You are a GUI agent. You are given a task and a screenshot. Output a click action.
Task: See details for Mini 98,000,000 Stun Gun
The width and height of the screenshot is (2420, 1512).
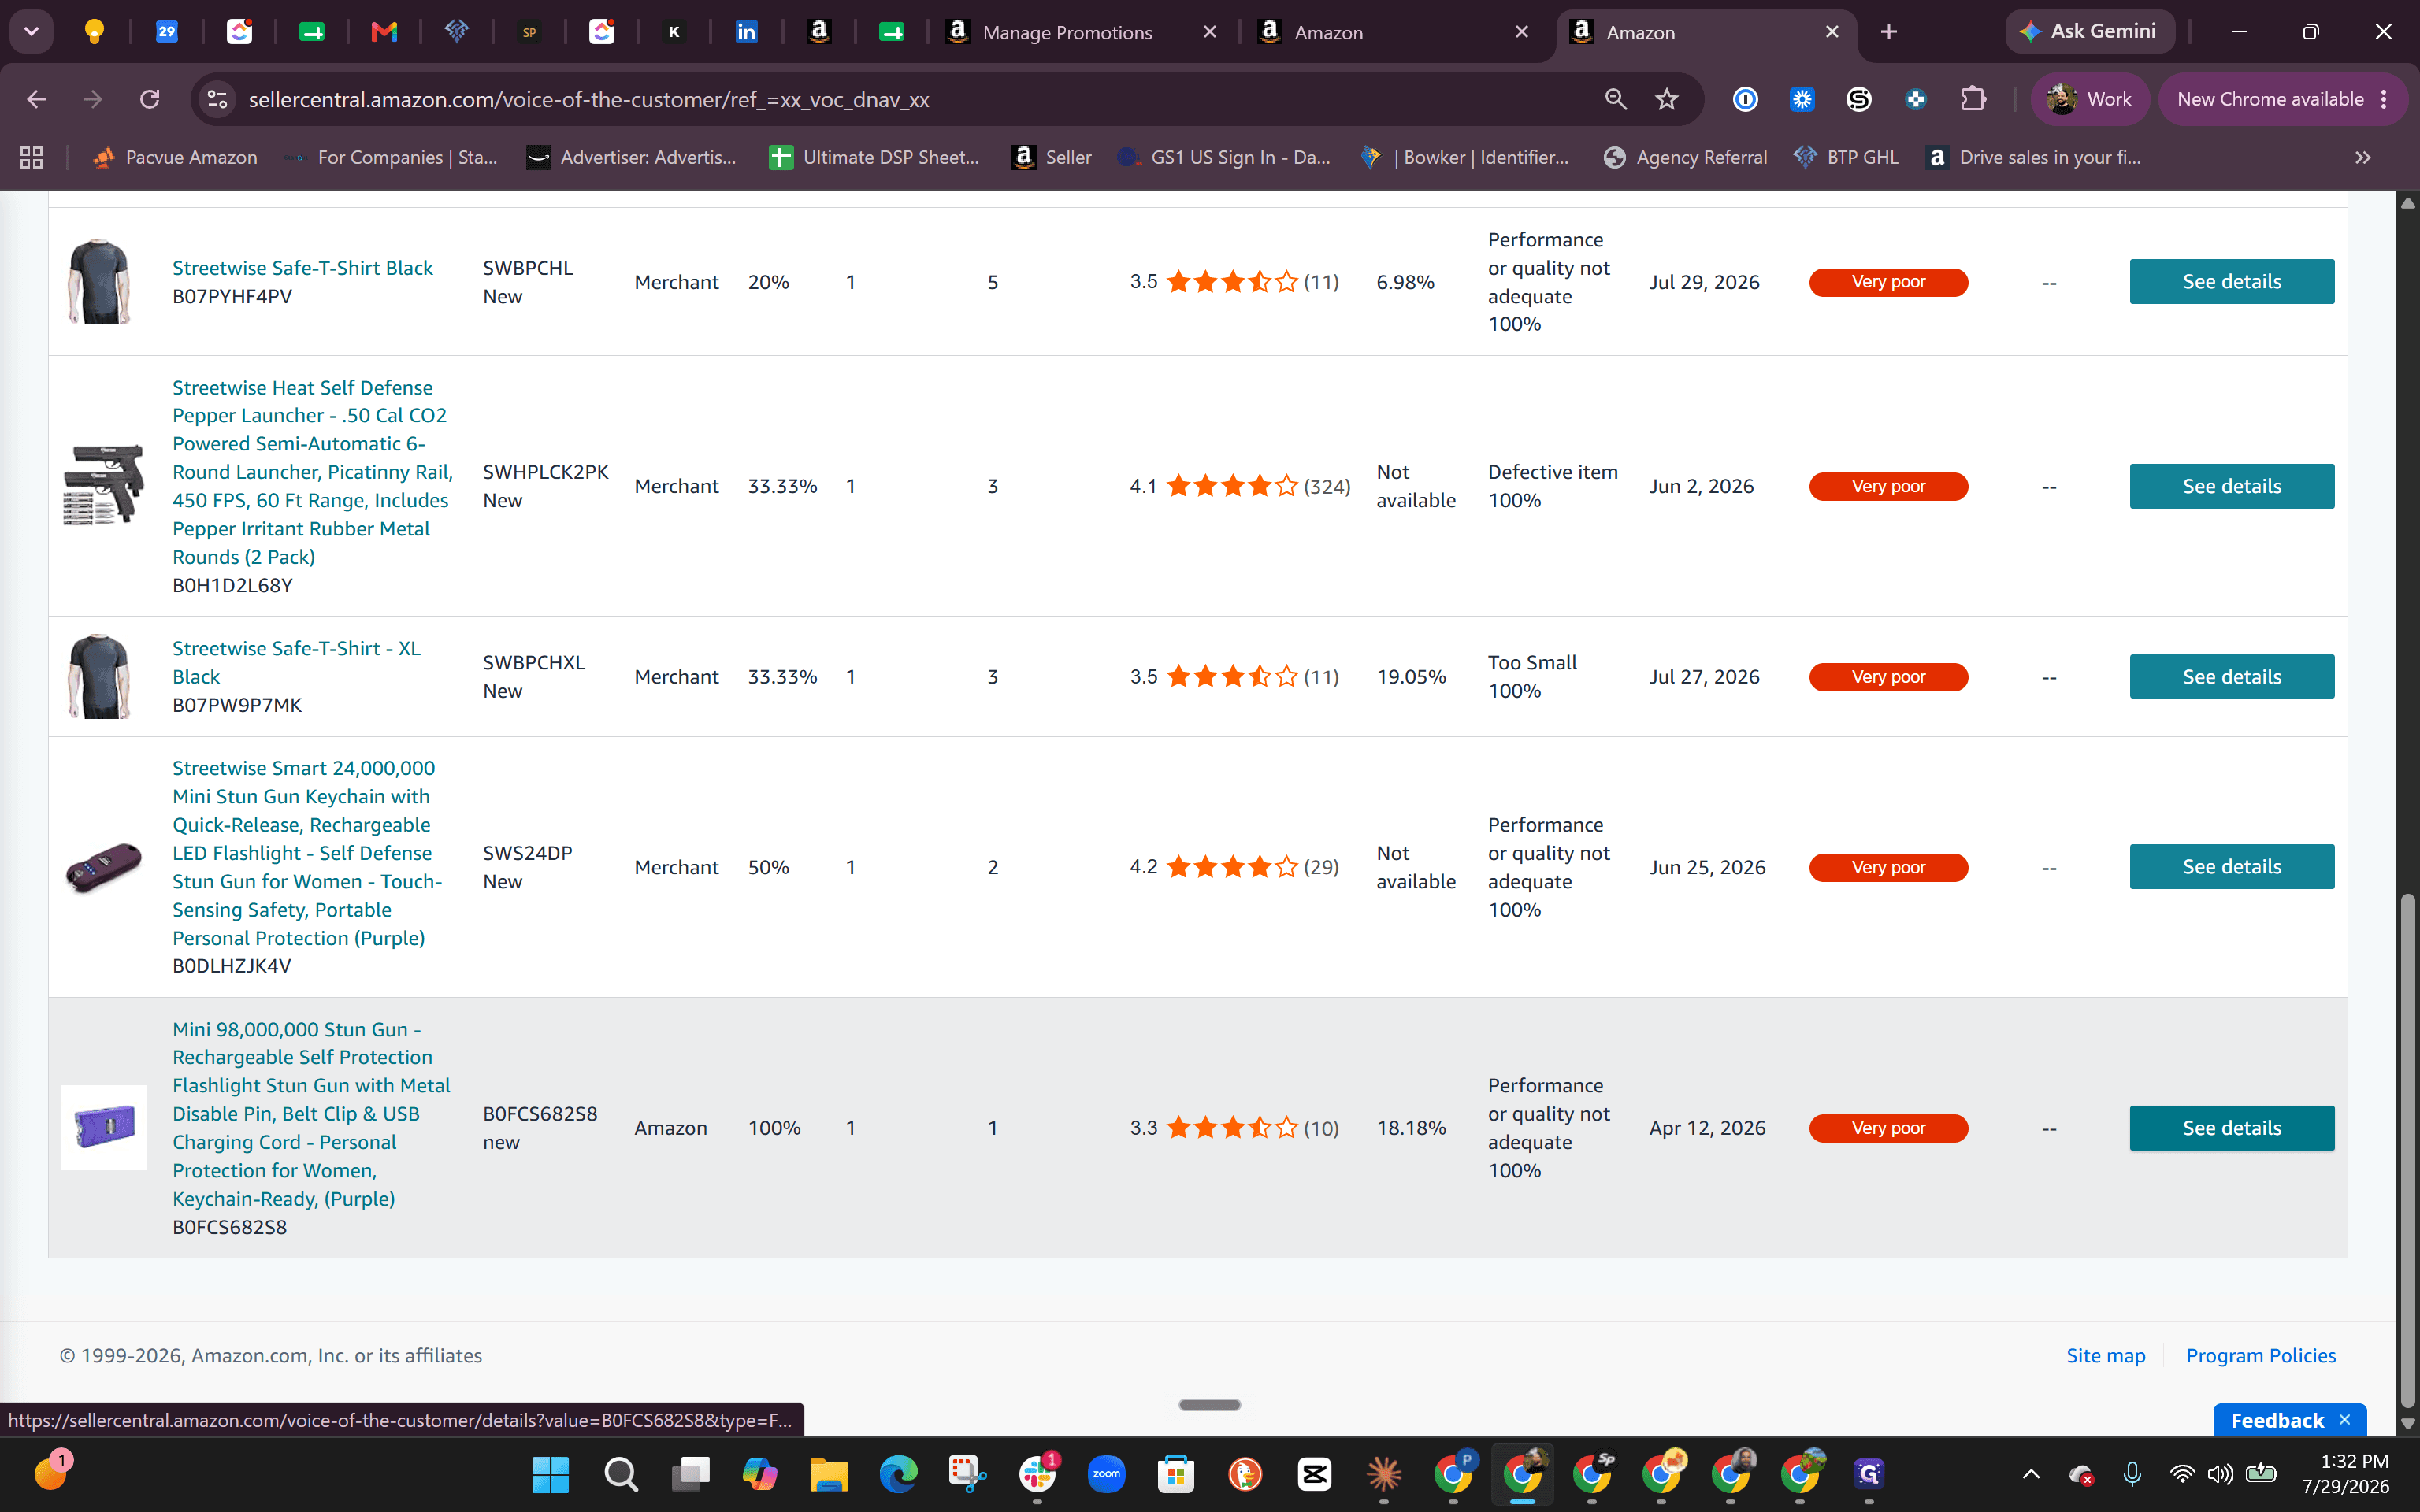(2231, 1128)
